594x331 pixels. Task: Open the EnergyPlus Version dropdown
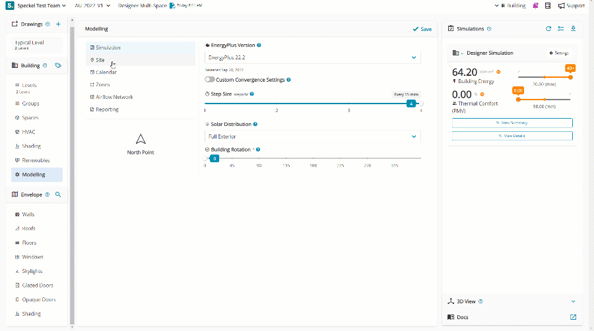(x=312, y=58)
